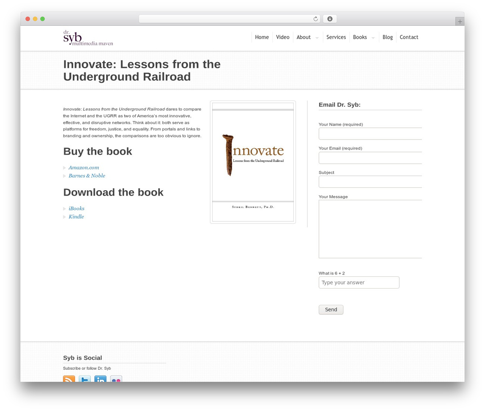Click the 'Type your answer' captcha field
Viewport: 485px width, 411px height.
pyautogui.click(x=359, y=282)
